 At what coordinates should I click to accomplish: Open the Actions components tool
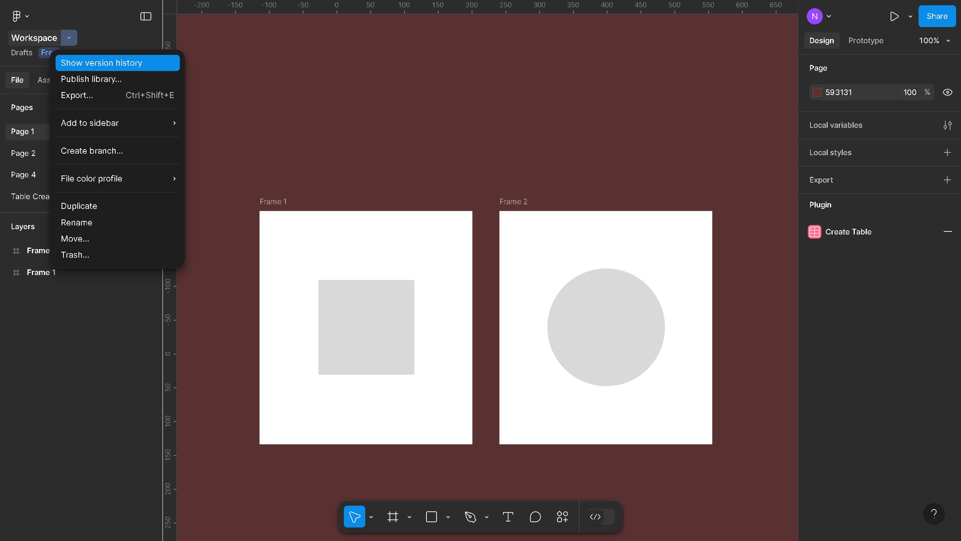[562, 517]
